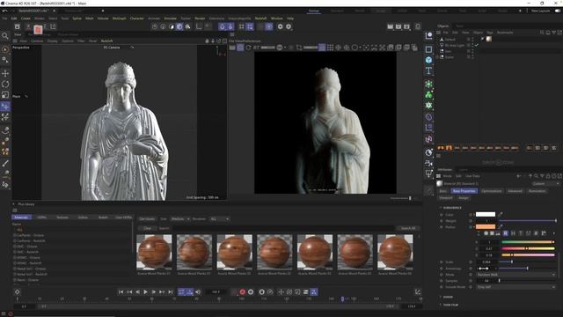563x317 pixels.
Task: Adjust the Weight slider
Action: pyautogui.click(x=528, y=221)
